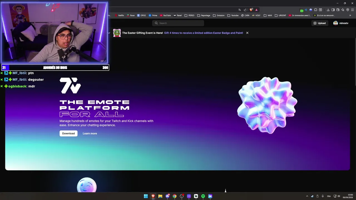Image resolution: width=356 pixels, height=200 pixels.
Task: Click the Learn more link
Action: tap(90, 133)
